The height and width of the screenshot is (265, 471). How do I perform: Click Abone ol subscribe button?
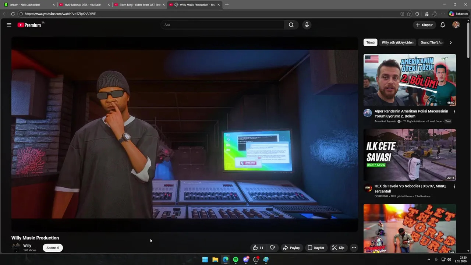tap(53, 248)
